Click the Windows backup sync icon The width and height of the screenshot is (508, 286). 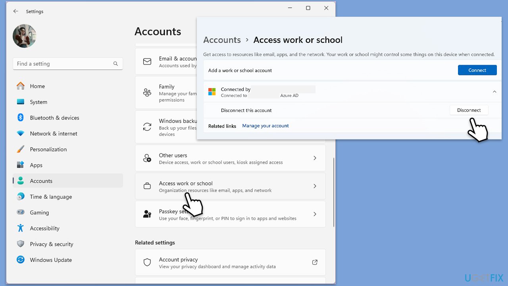click(x=147, y=127)
